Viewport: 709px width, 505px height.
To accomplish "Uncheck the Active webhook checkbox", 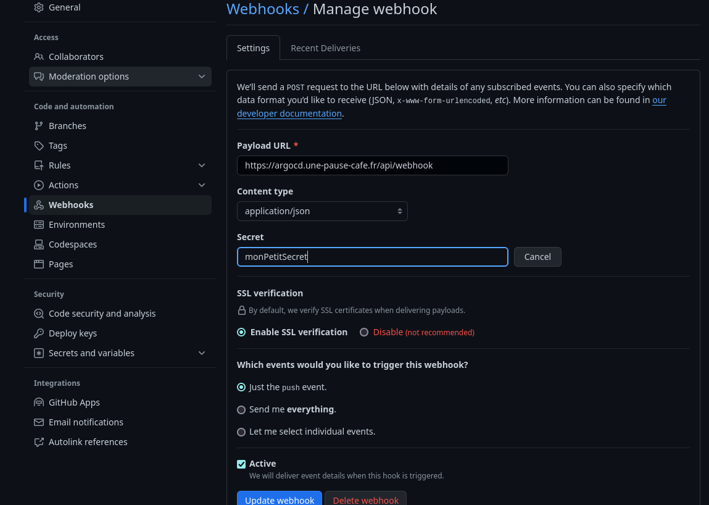I will pyautogui.click(x=241, y=463).
